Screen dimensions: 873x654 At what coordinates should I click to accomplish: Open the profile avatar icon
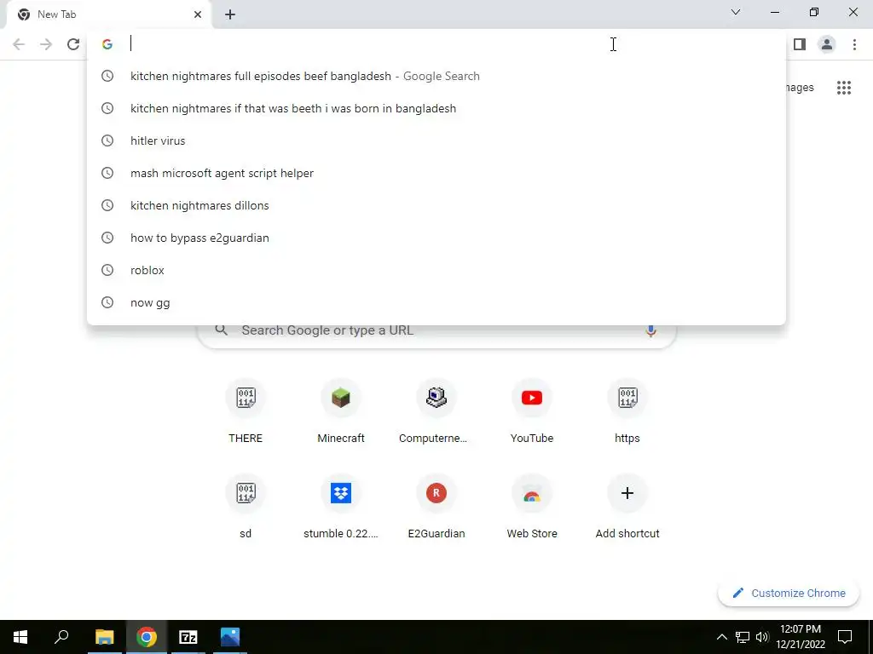tap(827, 44)
